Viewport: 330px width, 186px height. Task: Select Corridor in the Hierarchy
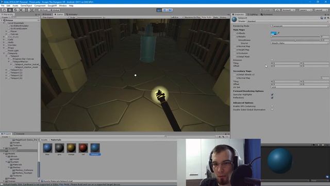pos(12,45)
